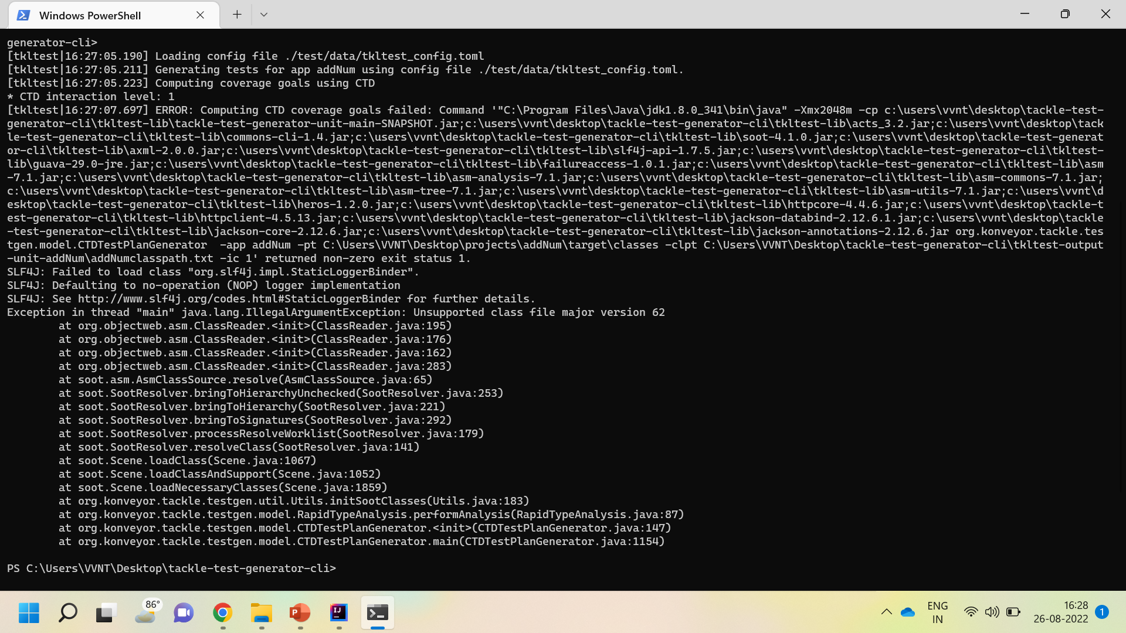
Task: Open OneDrive from the system tray
Action: [908, 612]
